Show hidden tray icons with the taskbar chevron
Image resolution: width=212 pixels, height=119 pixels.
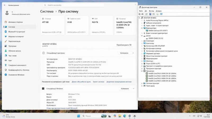[x=190, y=116]
